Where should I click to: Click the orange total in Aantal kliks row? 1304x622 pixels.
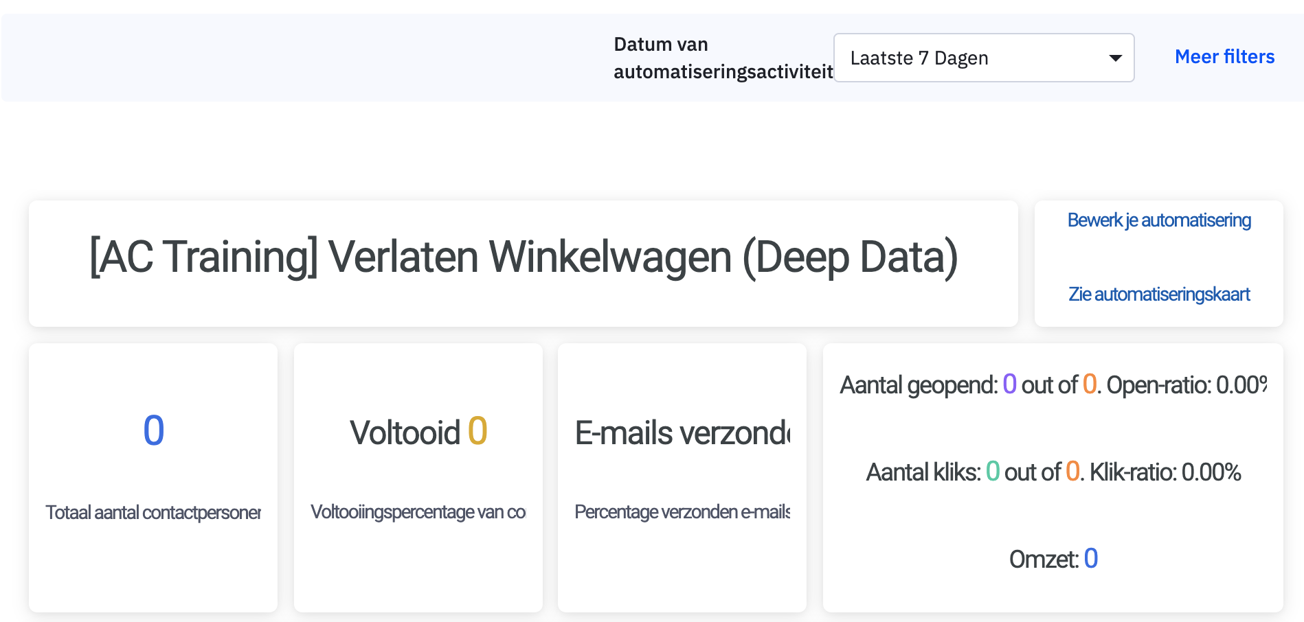[1072, 472]
